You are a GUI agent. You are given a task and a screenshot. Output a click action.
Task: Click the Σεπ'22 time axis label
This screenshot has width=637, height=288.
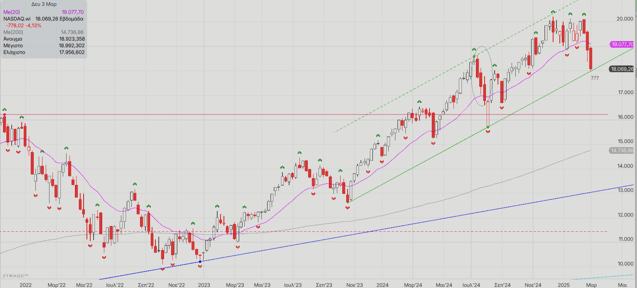click(146, 285)
